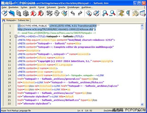Click 'DC.Language' on line 11
The image size is (147, 113).
click(x=63, y=65)
